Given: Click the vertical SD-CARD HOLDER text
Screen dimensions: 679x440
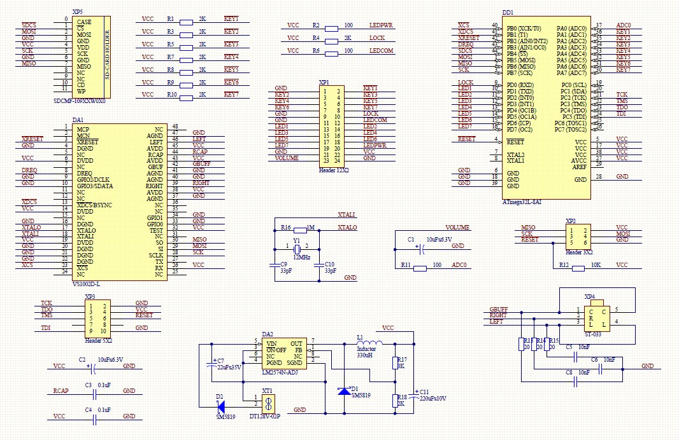Looking at the screenshot, I should click(107, 55).
